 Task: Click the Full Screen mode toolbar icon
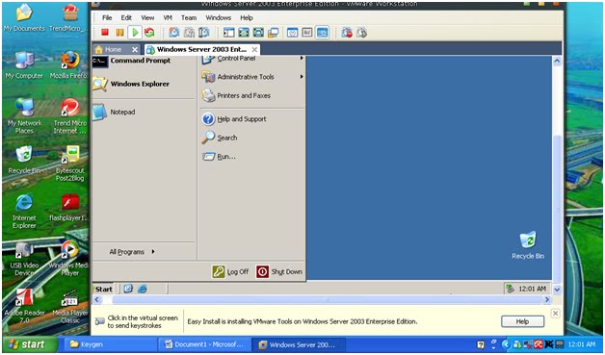coord(244,33)
